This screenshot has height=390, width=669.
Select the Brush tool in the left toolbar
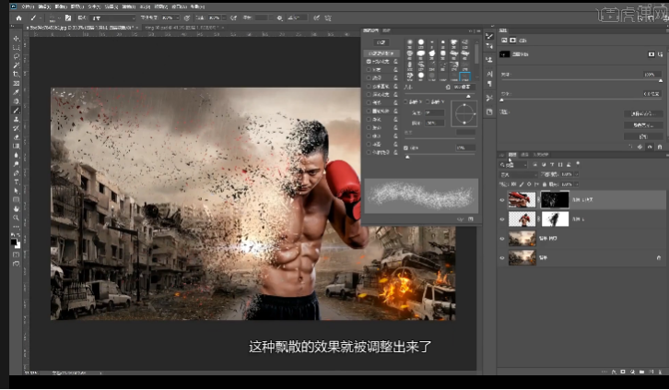[17, 110]
